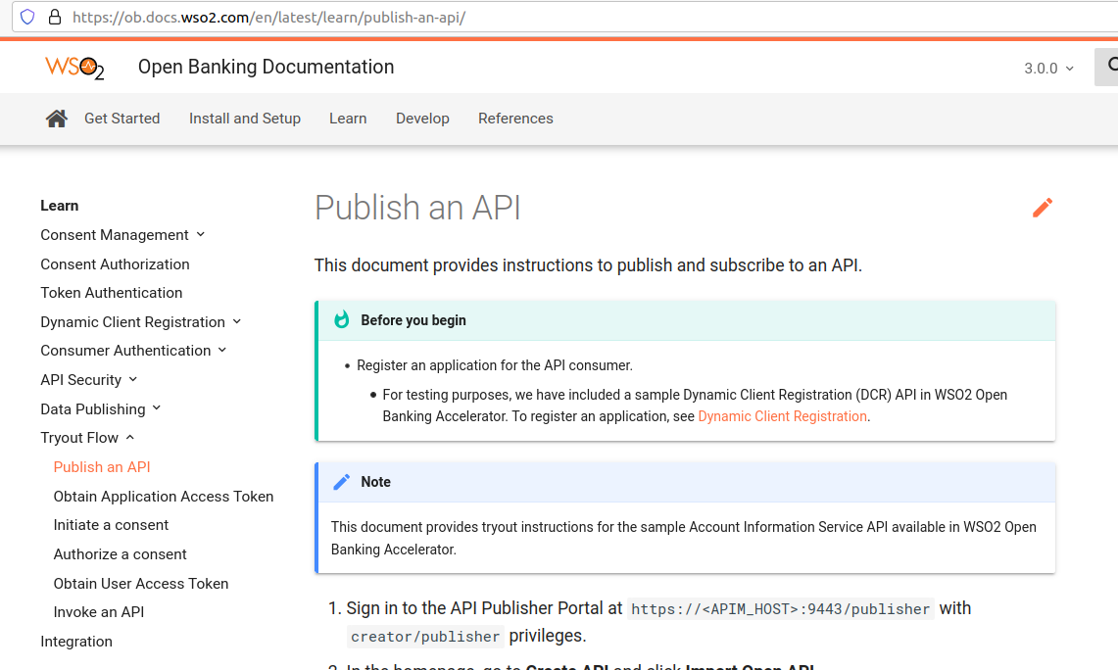Image resolution: width=1118 pixels, height=670 pixels.
Task: Click Dynamic Client Registration sidebar label
Action: pyautogui.click(x=132, y=321)
